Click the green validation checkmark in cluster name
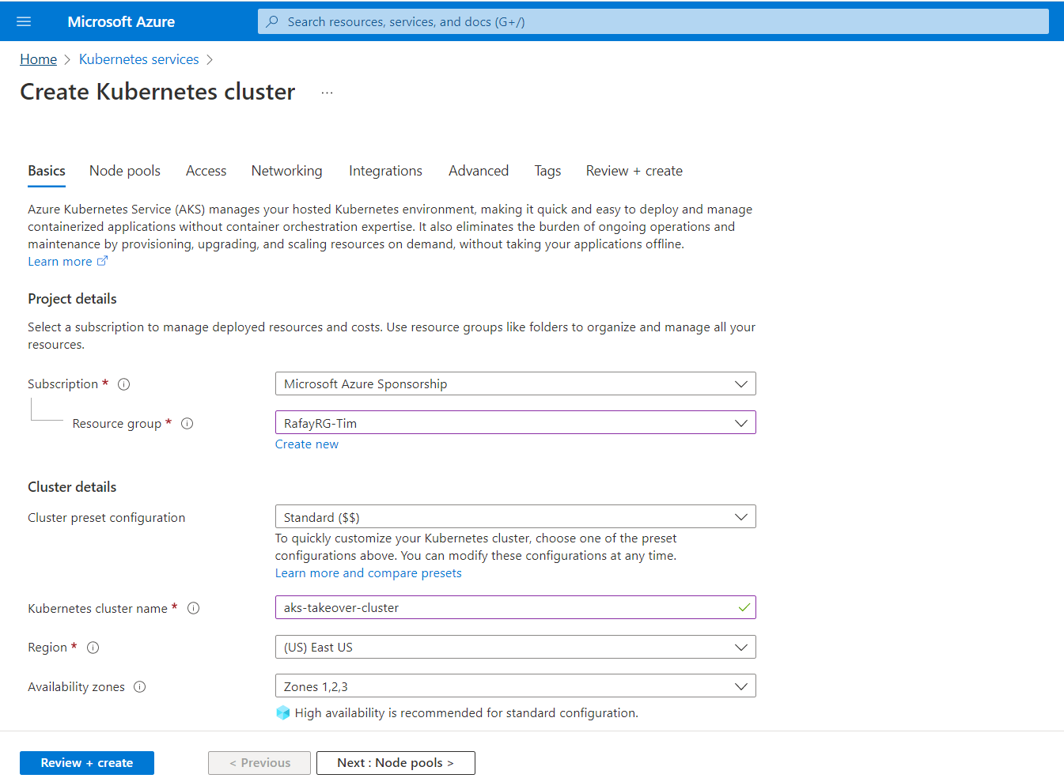This screenshot has width=1064, height=782. pos(744,607)
